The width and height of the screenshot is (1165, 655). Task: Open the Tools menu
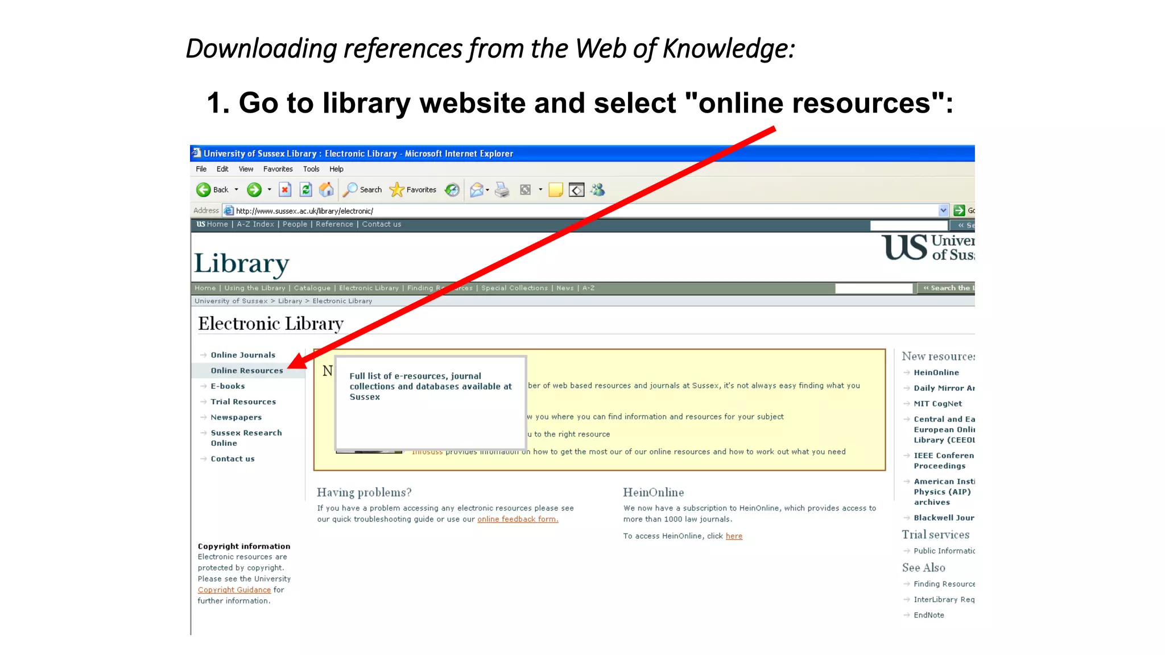(311, 169)
